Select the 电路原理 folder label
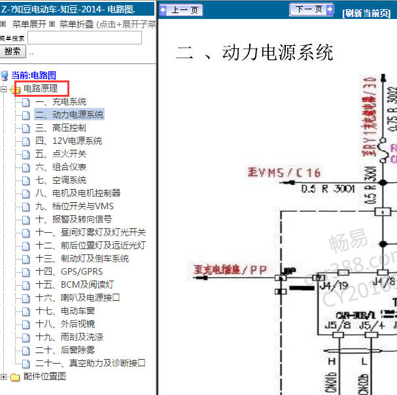 point(41,89)
